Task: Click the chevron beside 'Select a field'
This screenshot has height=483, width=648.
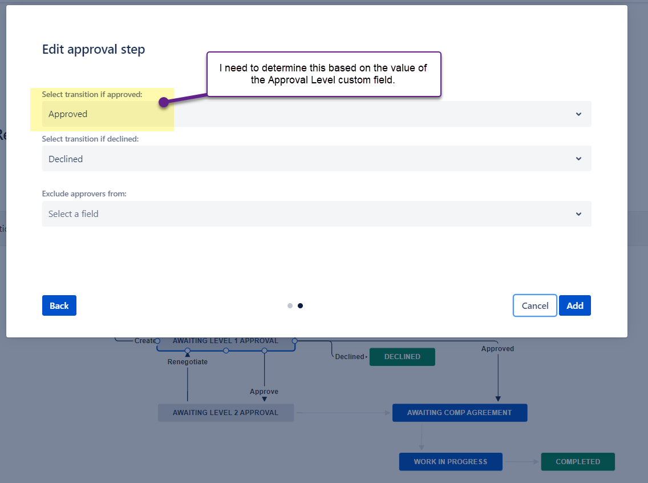Action: click(578, 214)
